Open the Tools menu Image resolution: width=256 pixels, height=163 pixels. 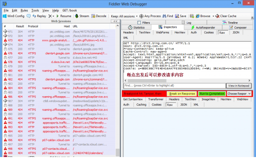[35, 10]
